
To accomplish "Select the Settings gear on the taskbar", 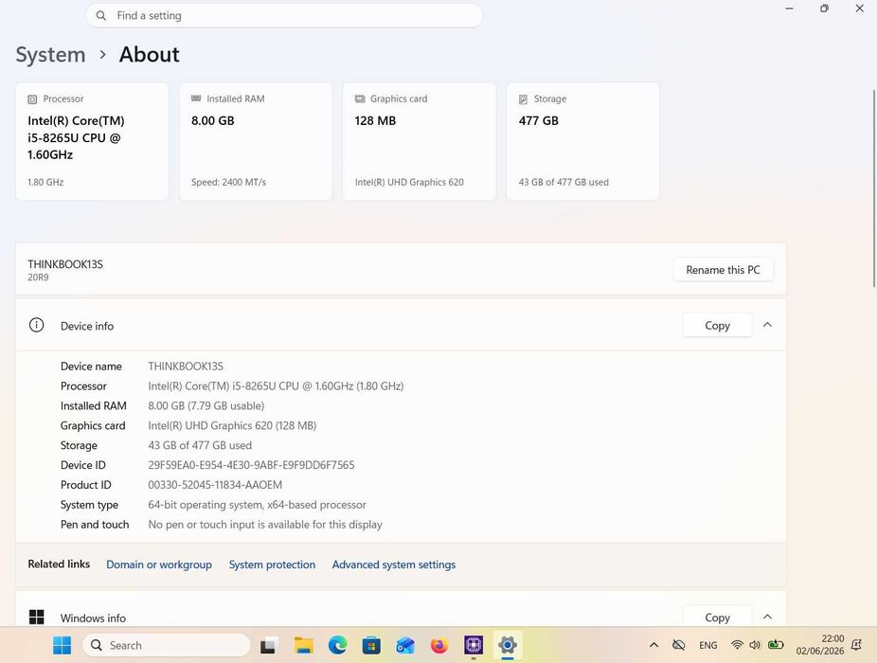I will (x=508, y=645).
